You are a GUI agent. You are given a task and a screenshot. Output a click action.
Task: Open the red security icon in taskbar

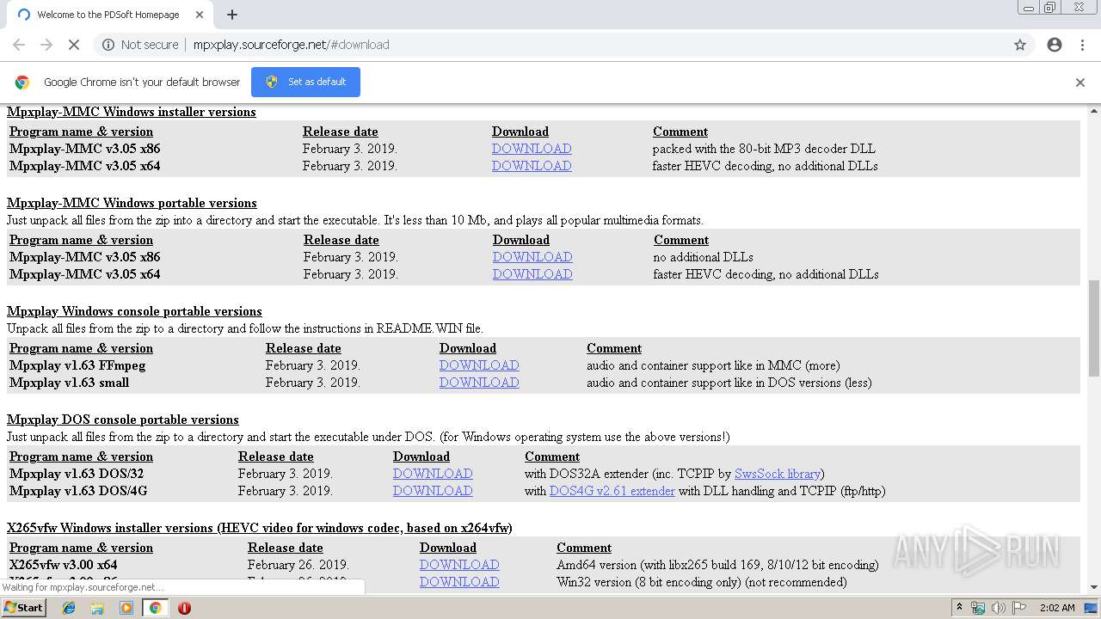(184, 607)
